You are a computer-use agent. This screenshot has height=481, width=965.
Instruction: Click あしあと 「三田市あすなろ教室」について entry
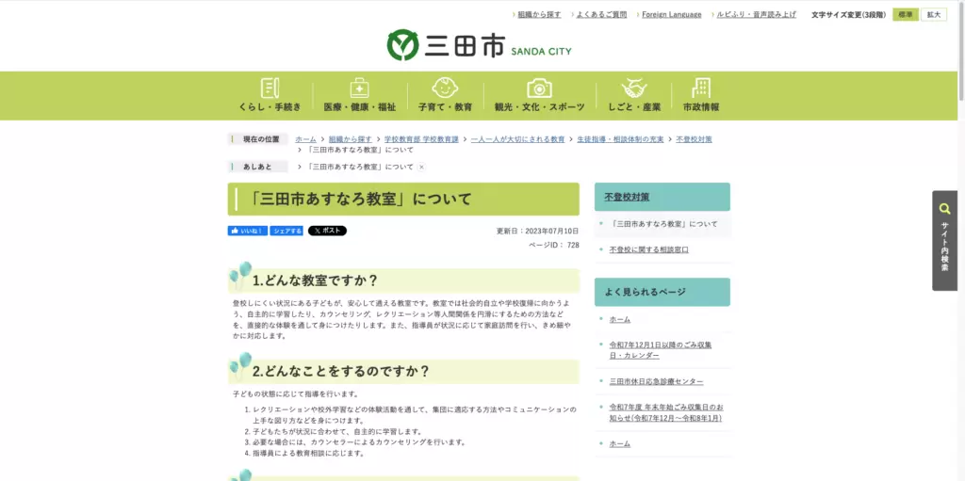coord(359,167)
